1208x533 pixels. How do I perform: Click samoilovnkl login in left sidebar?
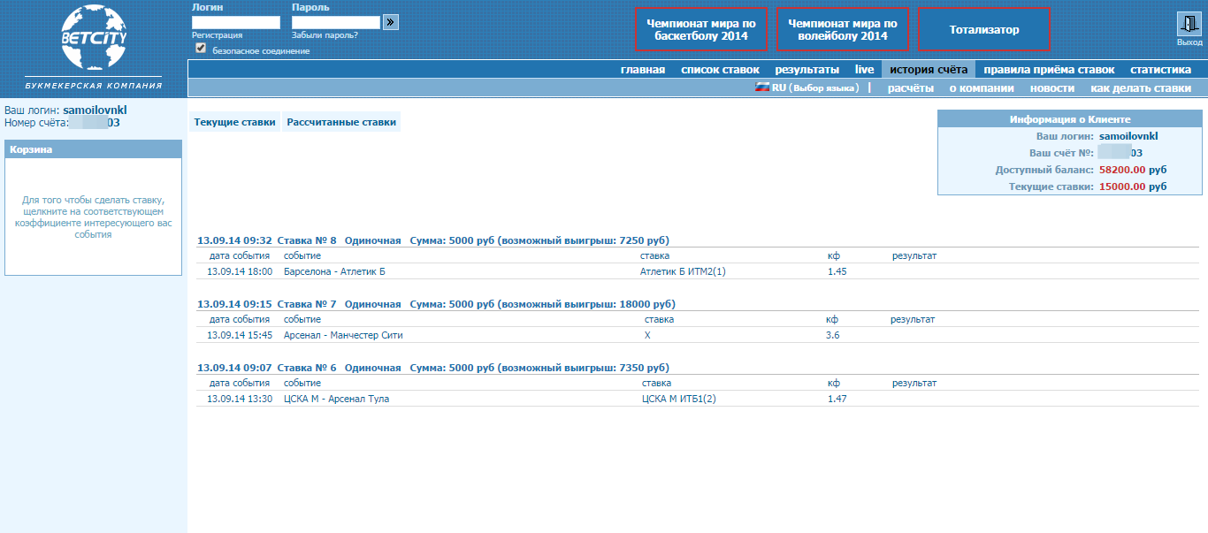[95, 110]
